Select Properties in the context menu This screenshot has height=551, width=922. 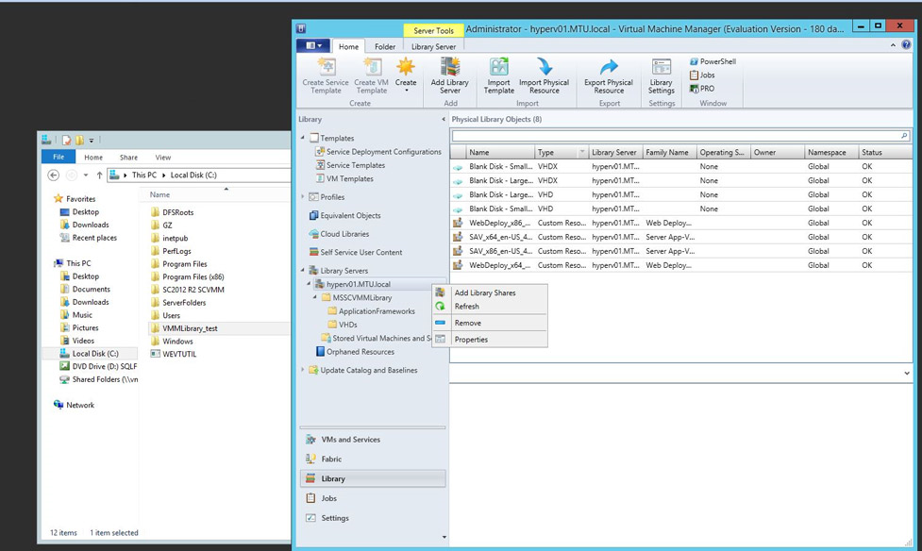click(x=471, y=339)
